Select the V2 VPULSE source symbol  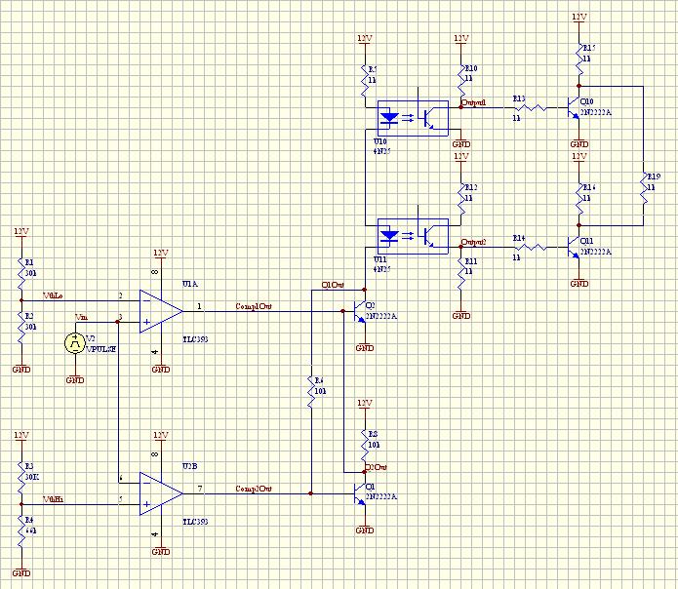[x=75, y=343]
